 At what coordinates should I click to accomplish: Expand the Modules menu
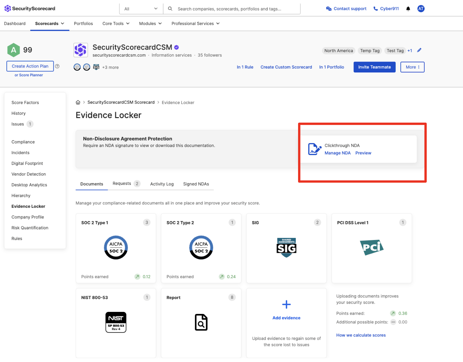point(150,23)
